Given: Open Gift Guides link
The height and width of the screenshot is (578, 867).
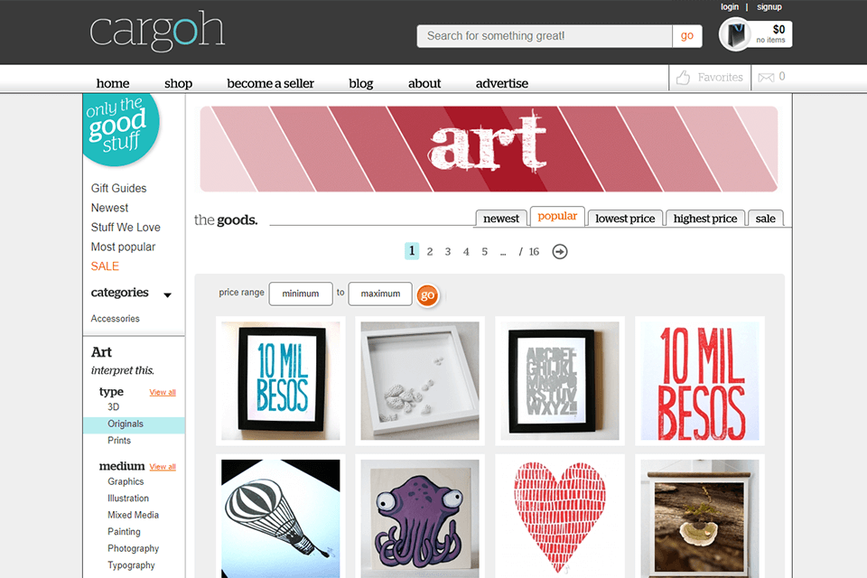Looking at the screenshot, I should pyautogui.click(x=119, y=189).
